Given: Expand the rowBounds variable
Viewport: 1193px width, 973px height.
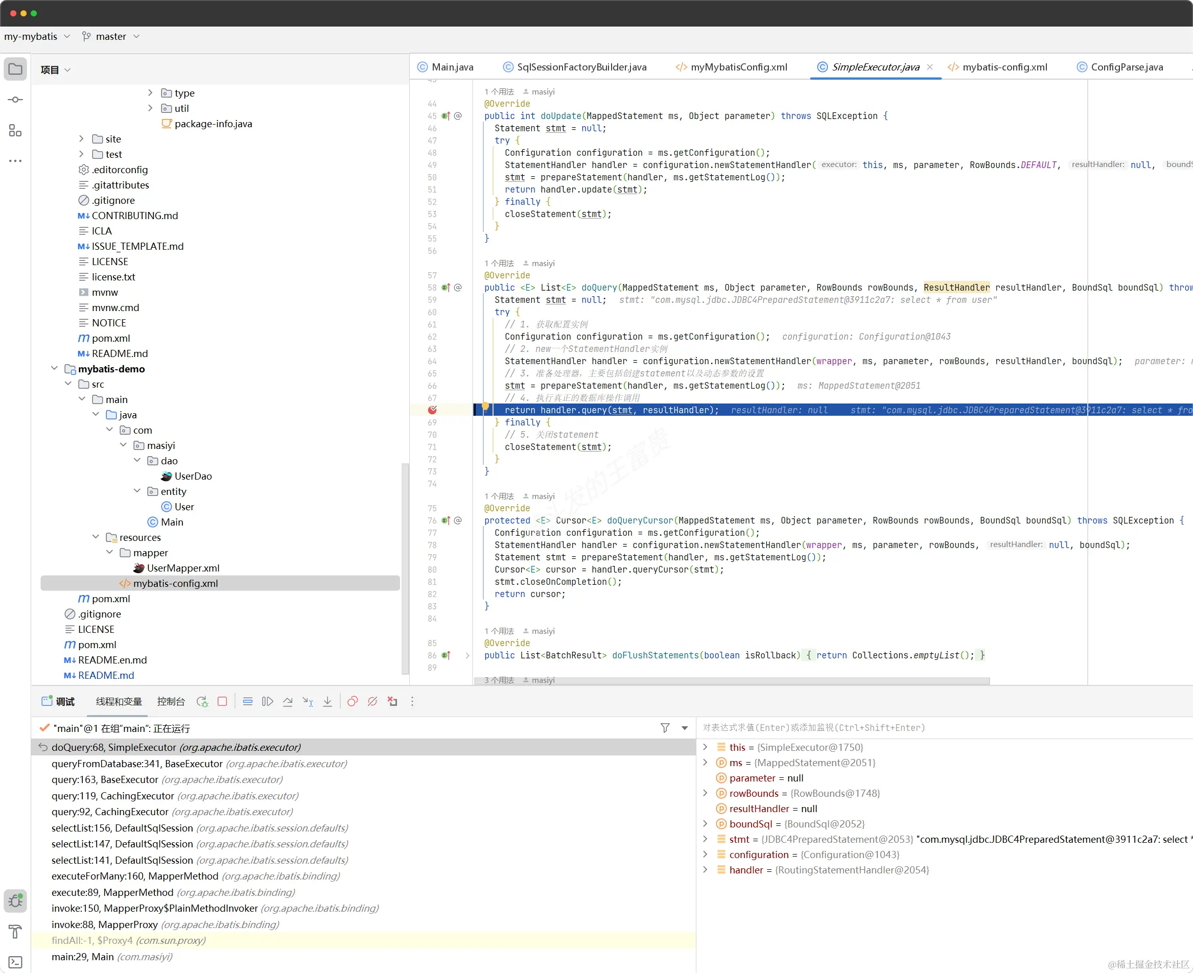Looking at the screenshot, I should coord(705,793).
